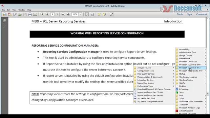Screen dimensions: 210x118
Task: Click the fit one full page icon
Action: (92, 14)
